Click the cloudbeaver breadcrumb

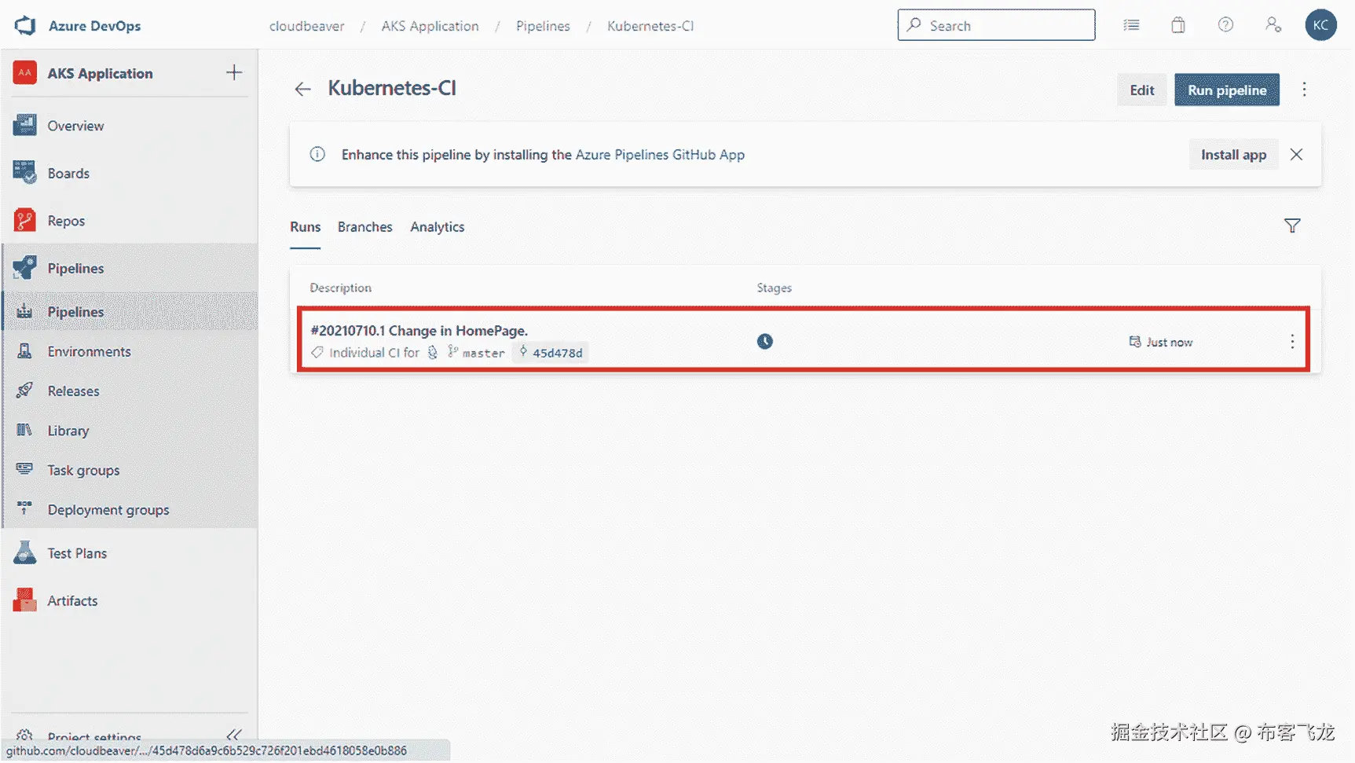tap(306, 26)
